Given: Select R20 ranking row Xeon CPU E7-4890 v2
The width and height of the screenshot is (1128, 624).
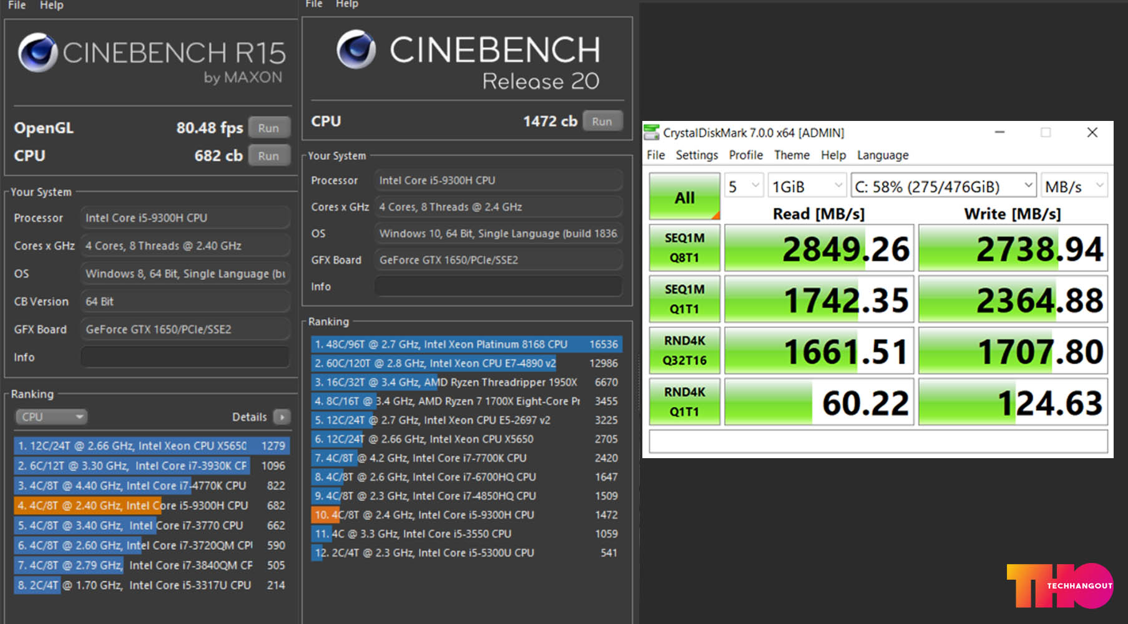Looking at the screenshot, I should (x=466, y=363).
